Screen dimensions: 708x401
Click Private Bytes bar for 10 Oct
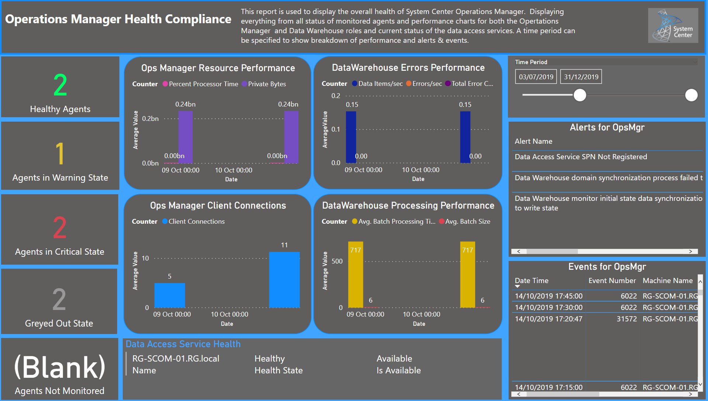[x=291, y=137]
